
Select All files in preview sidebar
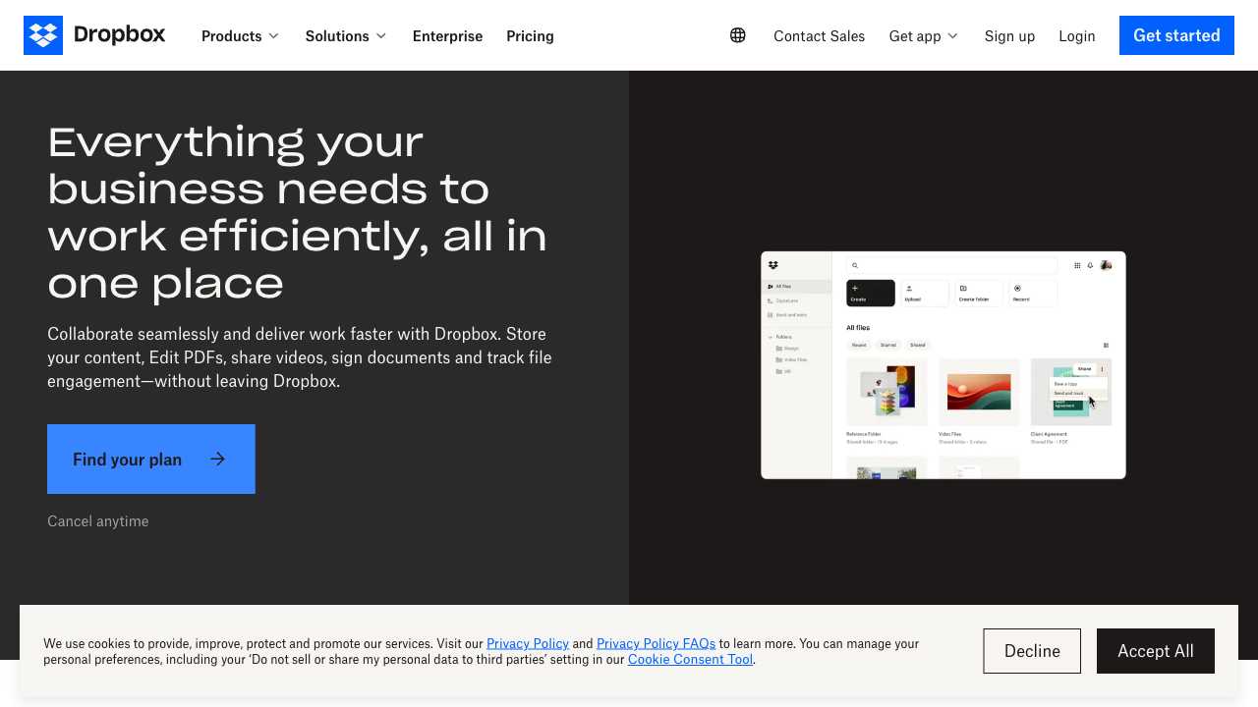pyautogui.click(x=797, y=287)
